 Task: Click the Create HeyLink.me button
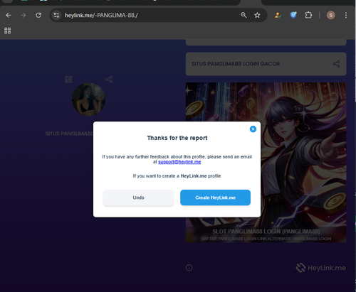point(215,198)
